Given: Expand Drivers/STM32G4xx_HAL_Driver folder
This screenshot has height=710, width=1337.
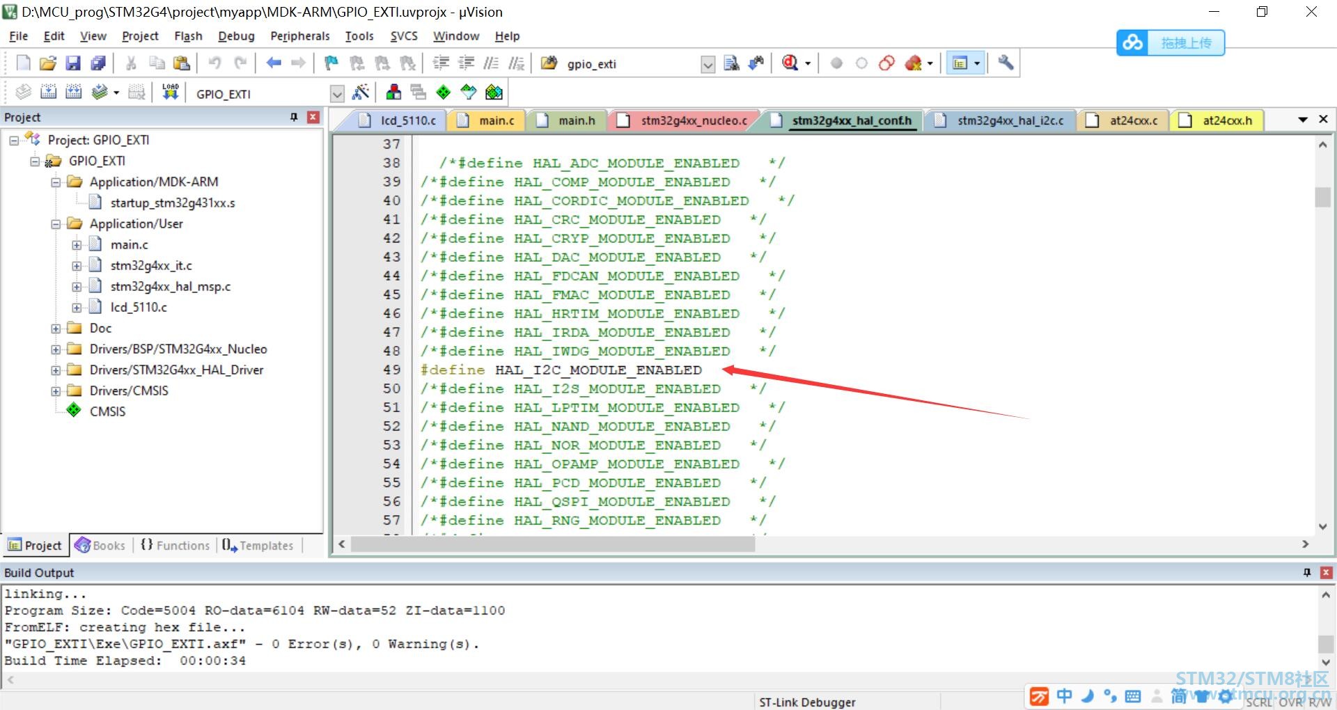Looking at the screenshot, I should point(56,370).
